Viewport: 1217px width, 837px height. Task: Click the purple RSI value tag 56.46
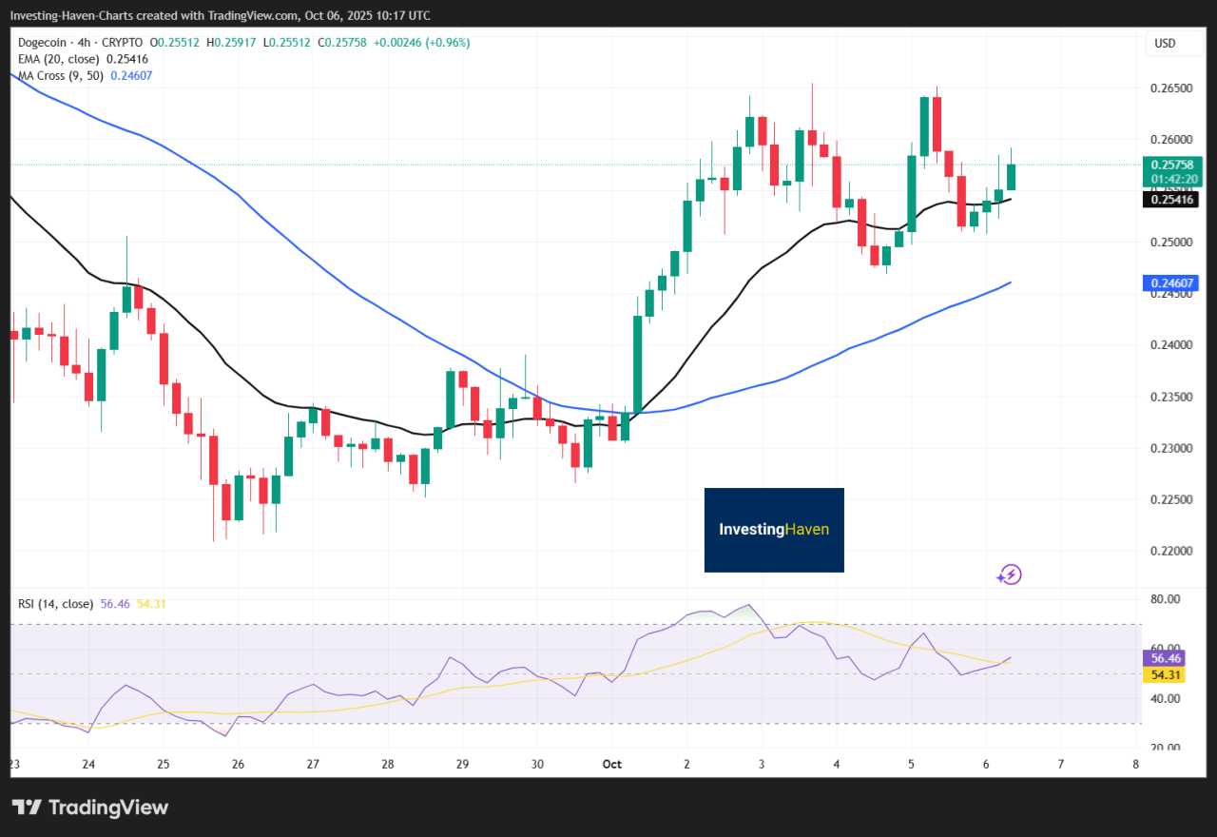(1166, 657)
